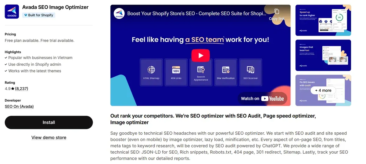
Task: Open the 'Images that load fast' thumbnail
Action: pos(323,55)
